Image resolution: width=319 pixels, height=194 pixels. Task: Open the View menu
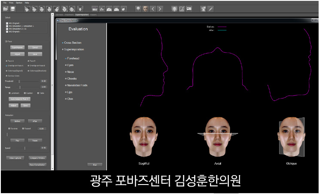click(x=11, y=3)
